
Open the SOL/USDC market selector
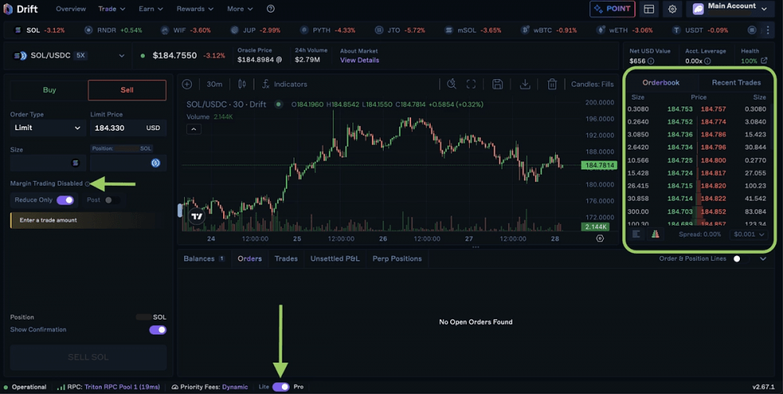click(70, 56)
